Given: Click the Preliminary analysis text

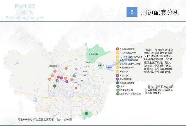Looking at the screenshot, I should [25, 18].
